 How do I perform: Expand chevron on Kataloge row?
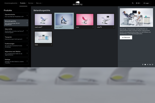click(27, 61)
